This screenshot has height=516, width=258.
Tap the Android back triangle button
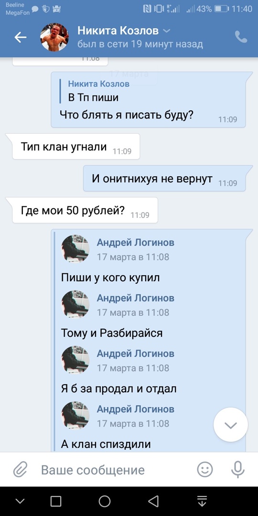(153, 501)
